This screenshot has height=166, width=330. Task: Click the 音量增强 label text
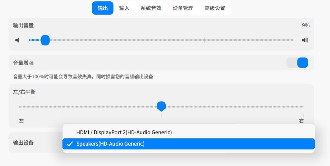click(23, 63)
